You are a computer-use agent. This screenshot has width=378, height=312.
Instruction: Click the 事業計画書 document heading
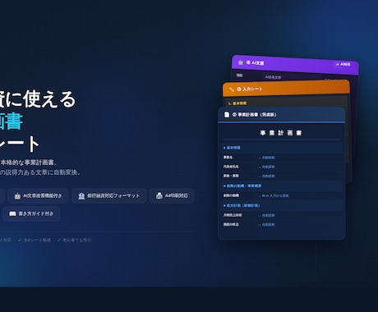pos(281,133)
